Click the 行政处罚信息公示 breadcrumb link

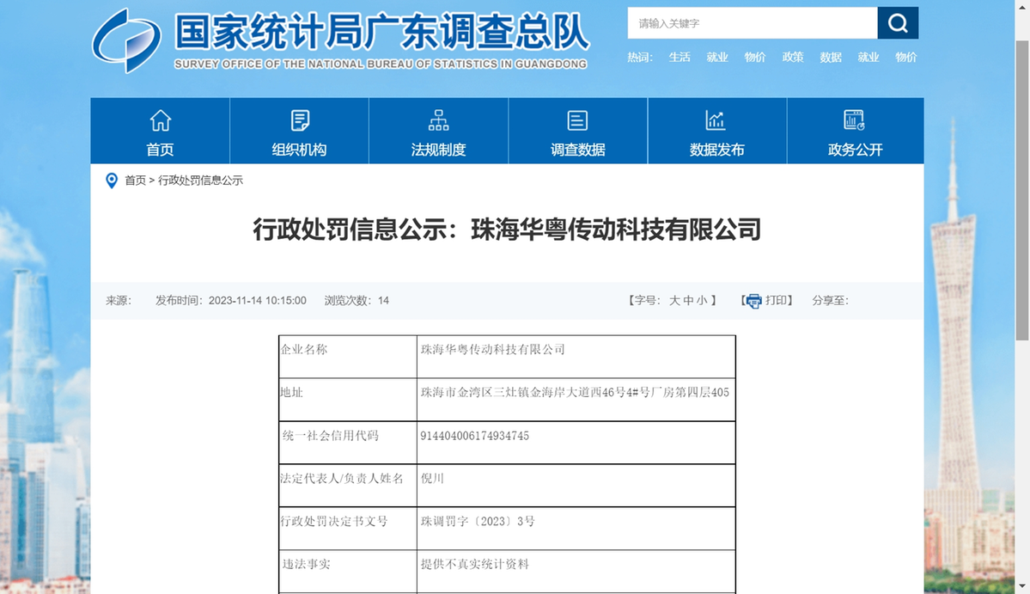(x=200, y=181)
